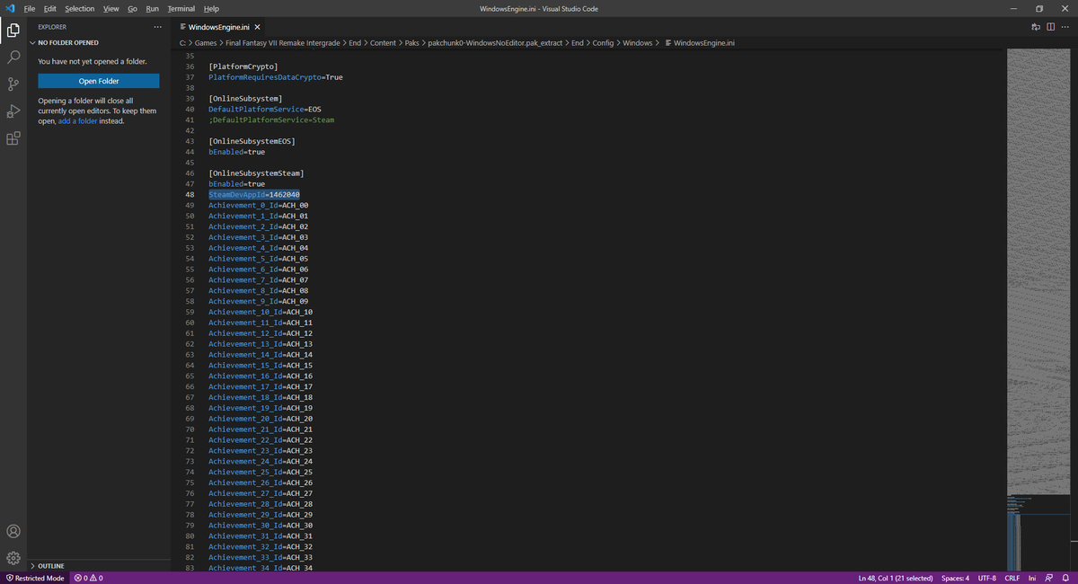Click 'Achievement_10_Id=ACH_10' line
1078x584 pixels.
pyautogui.click(x=261, y=312)
